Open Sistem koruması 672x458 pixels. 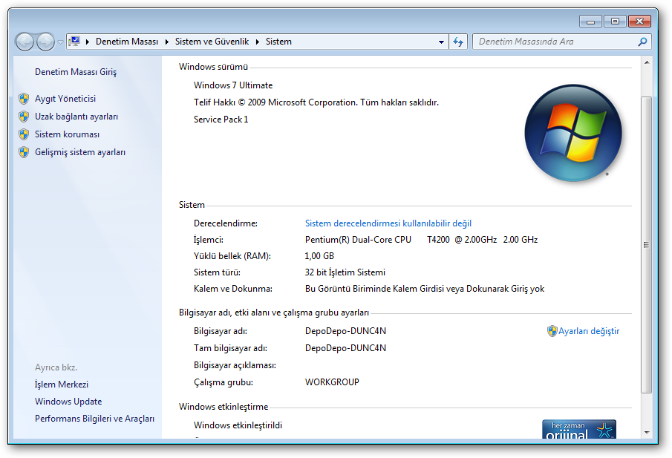(67, 134)
